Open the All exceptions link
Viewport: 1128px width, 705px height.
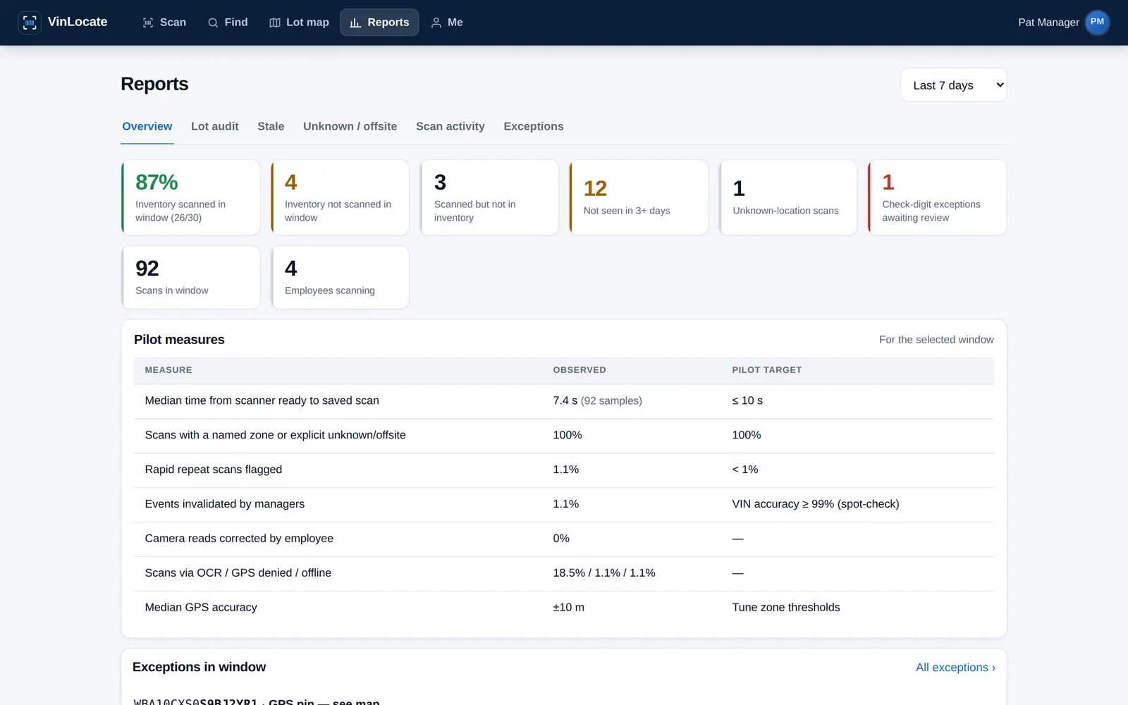[x=955, y=667]
